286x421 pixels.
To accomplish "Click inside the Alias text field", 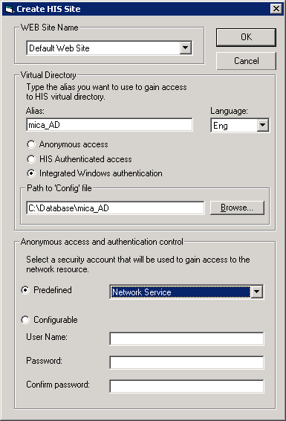I will coord(109,125).
